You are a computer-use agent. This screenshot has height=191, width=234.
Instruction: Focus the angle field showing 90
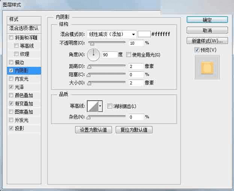[110, 54]
